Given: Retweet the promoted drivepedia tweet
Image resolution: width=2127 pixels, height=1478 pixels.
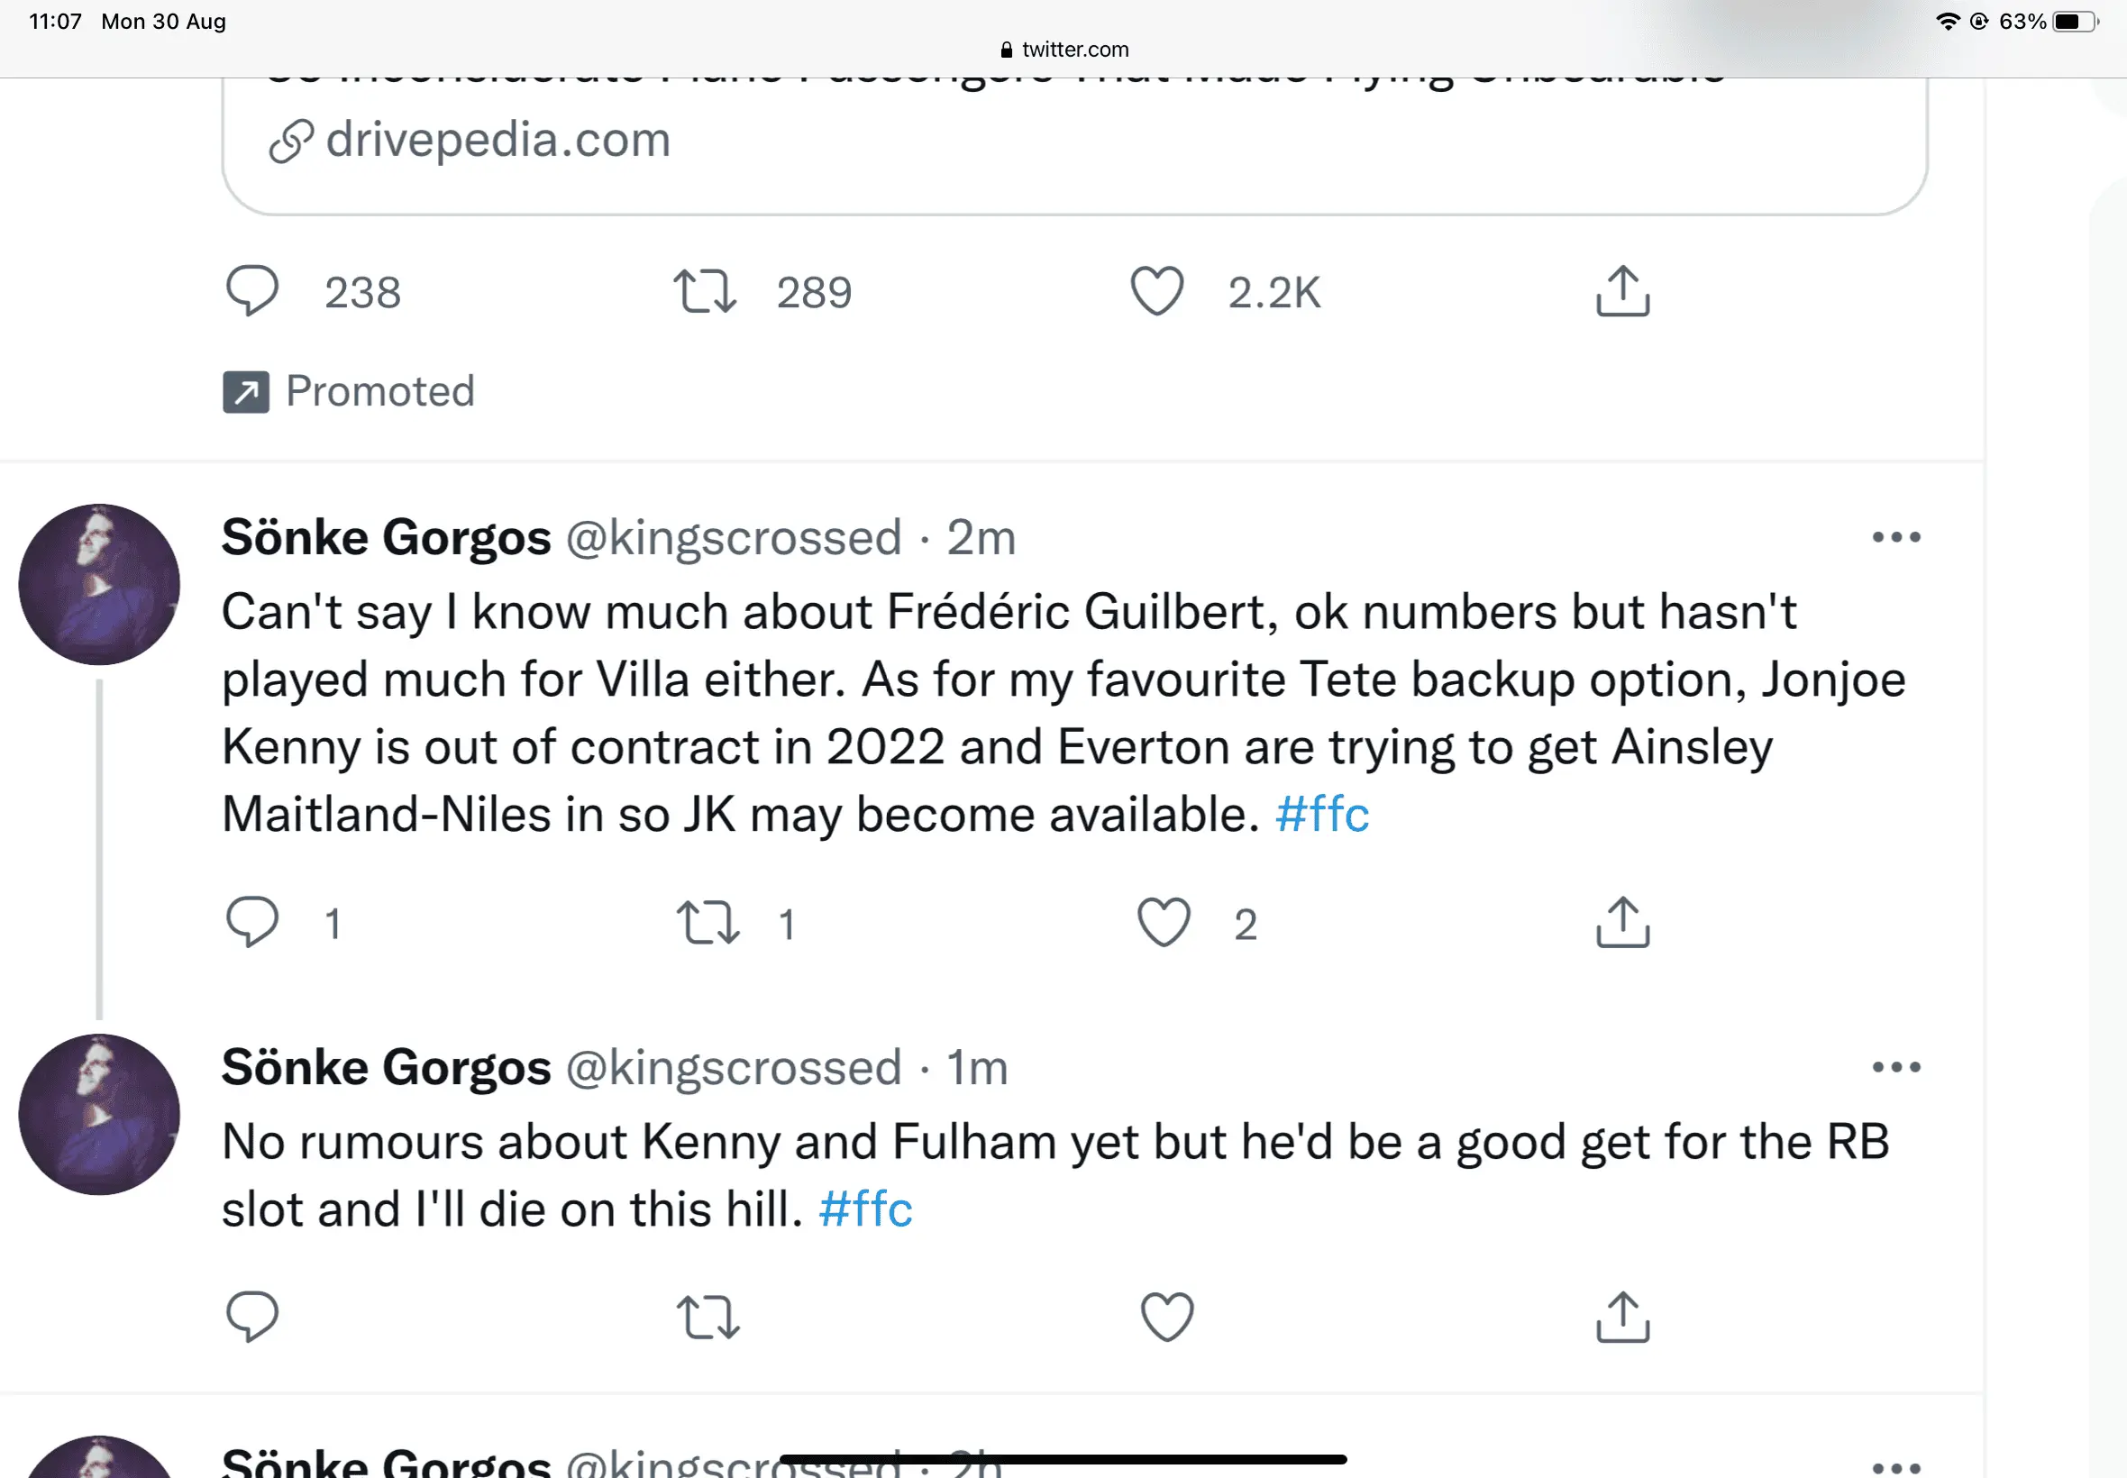Looking at the screenshot, I should [705, 291].
